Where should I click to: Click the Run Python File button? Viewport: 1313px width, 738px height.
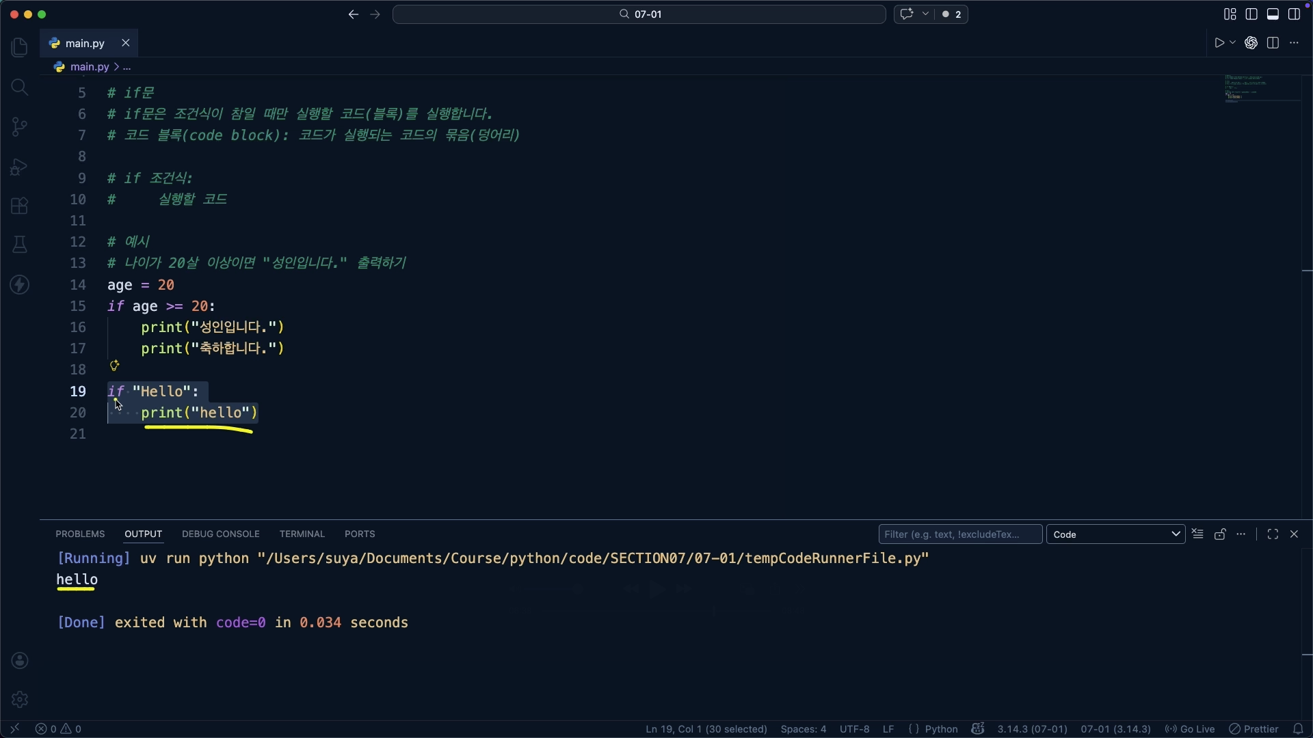click(1219, 43)
